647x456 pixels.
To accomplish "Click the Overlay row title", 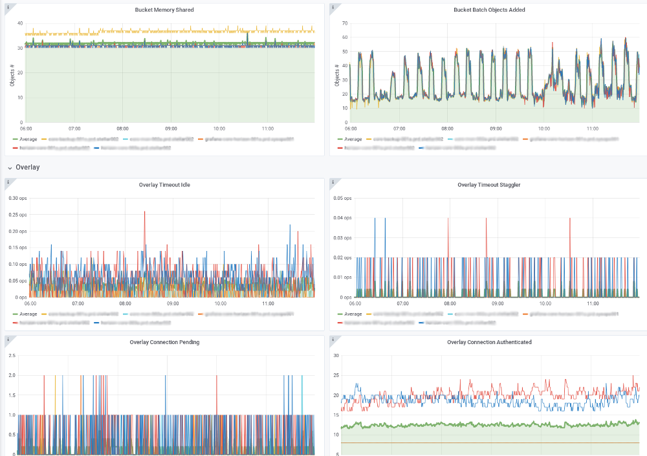I will 28,167.
